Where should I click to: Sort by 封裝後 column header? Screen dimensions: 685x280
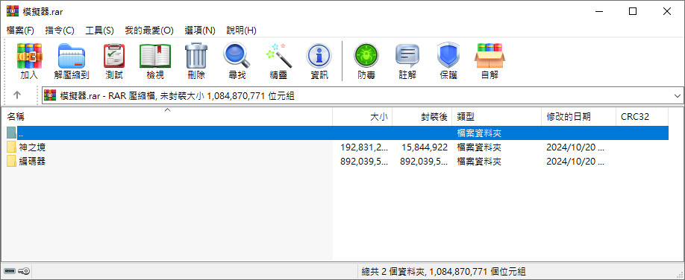tap(422, 116)
